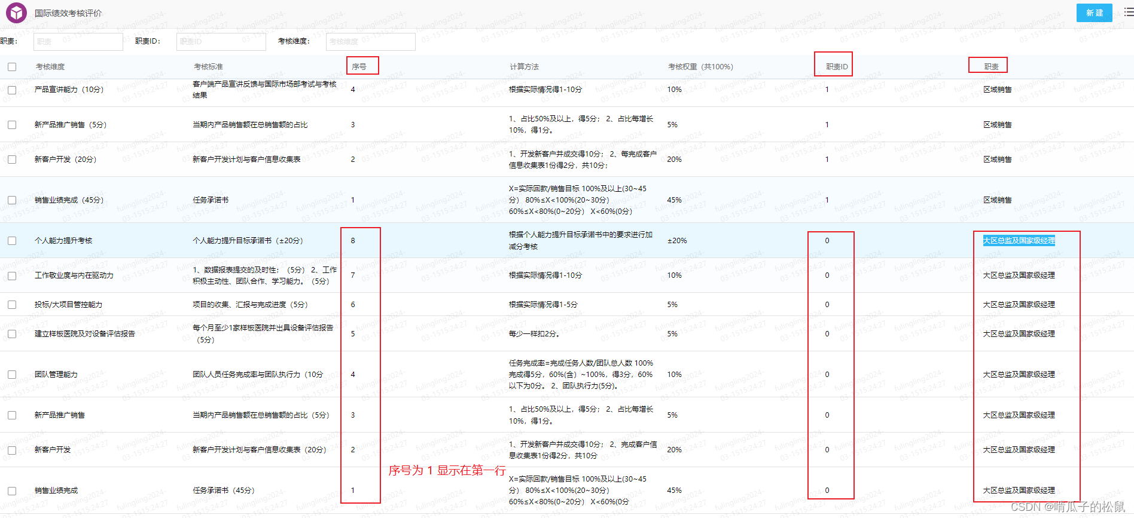Check the 建立样板医院及对设备评估报告 row checkbox
1134x518 pixels.
click(12, 334)
